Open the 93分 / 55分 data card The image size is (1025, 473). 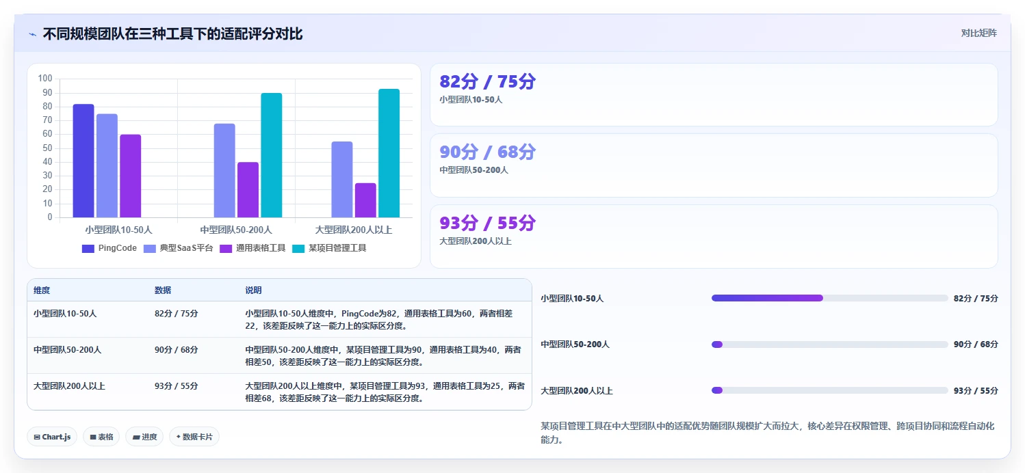714,236
